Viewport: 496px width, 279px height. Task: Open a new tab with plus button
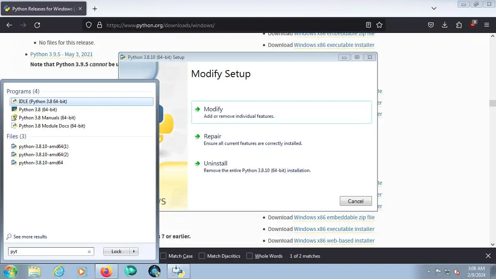(x=95, y=9)
